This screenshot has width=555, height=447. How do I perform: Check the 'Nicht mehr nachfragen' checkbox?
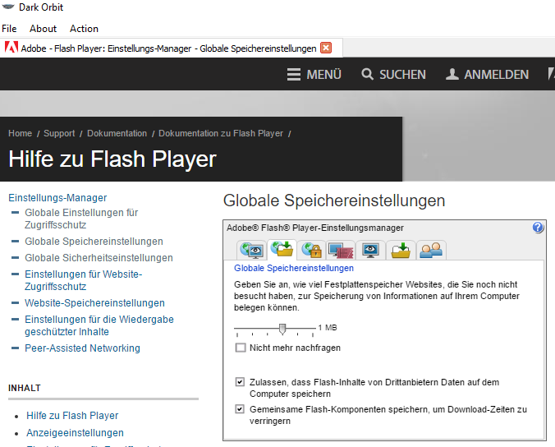pyautogui.click(x=241, y=348)
